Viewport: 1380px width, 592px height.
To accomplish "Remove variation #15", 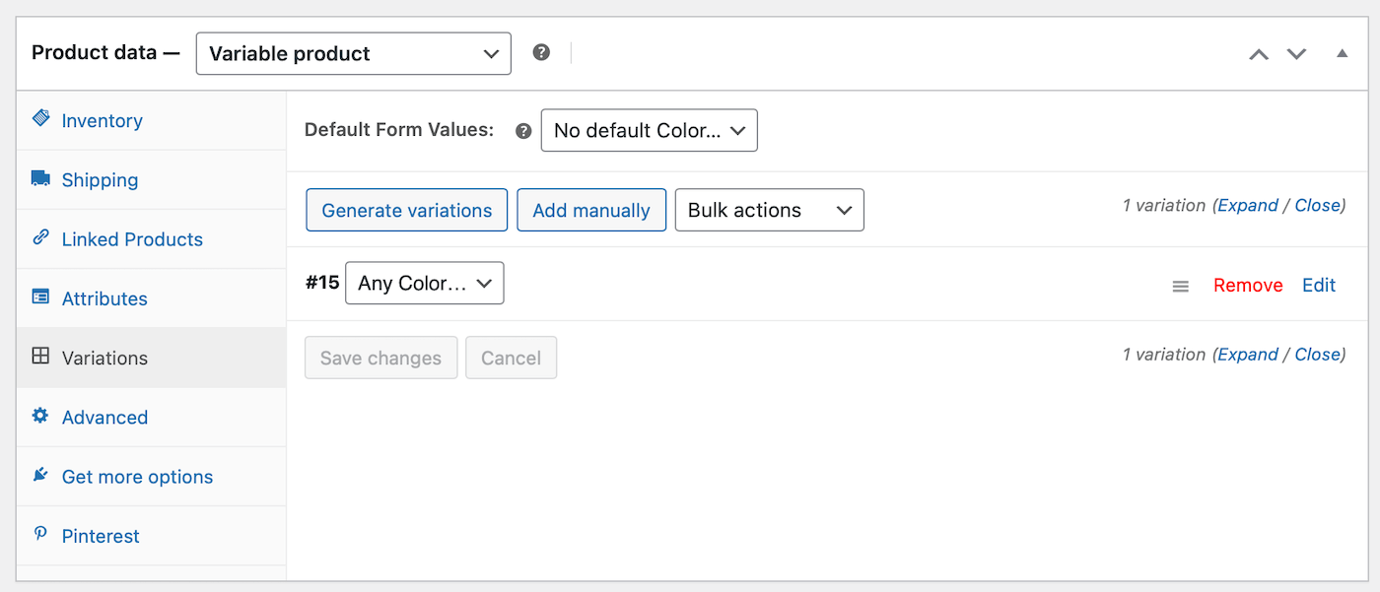I will point(1248,285).
